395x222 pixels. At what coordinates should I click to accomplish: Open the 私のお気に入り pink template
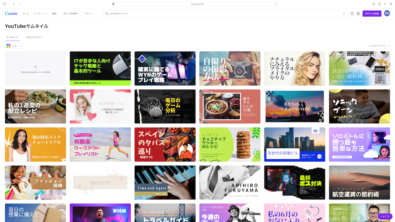(100, 106)
